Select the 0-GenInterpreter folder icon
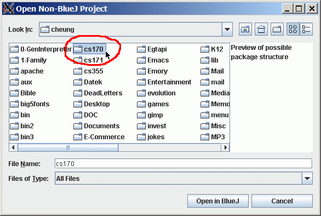Viewport: 321px width, 216px height. (14, 49)
